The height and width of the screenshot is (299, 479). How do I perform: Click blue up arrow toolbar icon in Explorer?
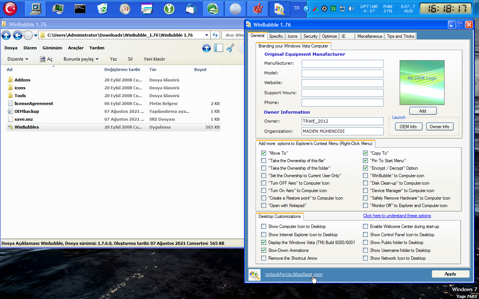point(206,48)
